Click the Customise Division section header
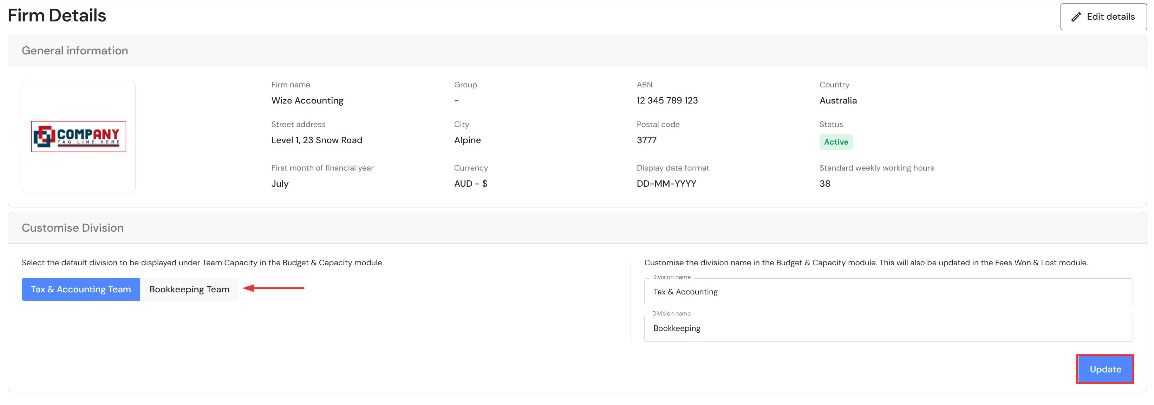This screenshot has height=405, width=1154. [x=73, y=228]
